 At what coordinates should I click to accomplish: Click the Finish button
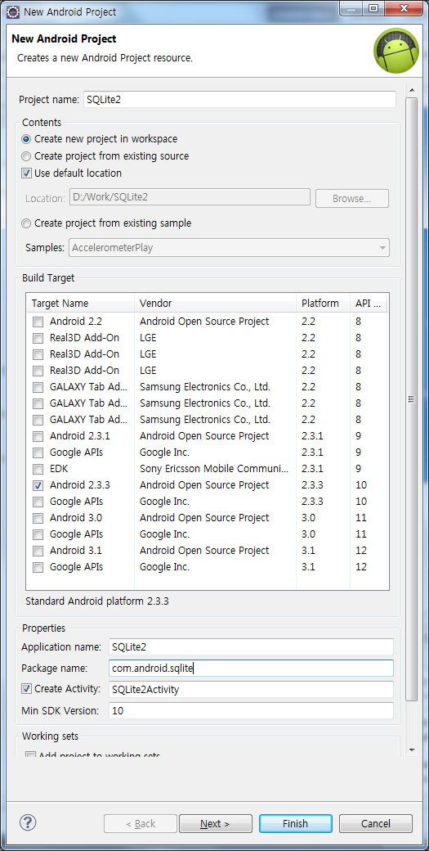[295, 824]
